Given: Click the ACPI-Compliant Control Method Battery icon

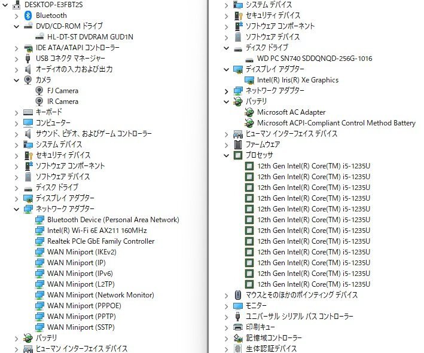Looking at the screenshot, I should pos(249,123).
